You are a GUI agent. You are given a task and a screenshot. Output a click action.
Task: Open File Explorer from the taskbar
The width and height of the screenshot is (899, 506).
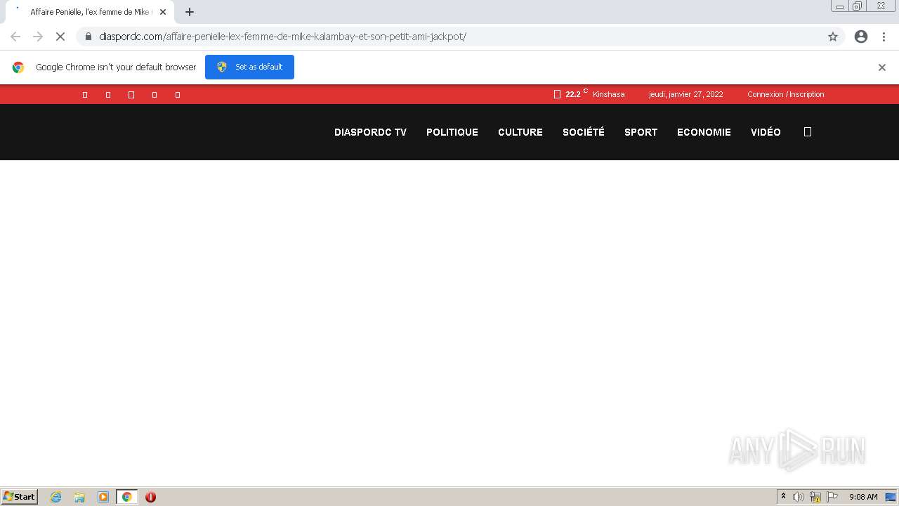[x=79, y=497]
